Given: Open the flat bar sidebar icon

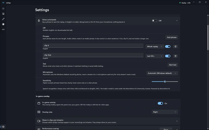Looking at the screenshot, I should pos(3,29).
